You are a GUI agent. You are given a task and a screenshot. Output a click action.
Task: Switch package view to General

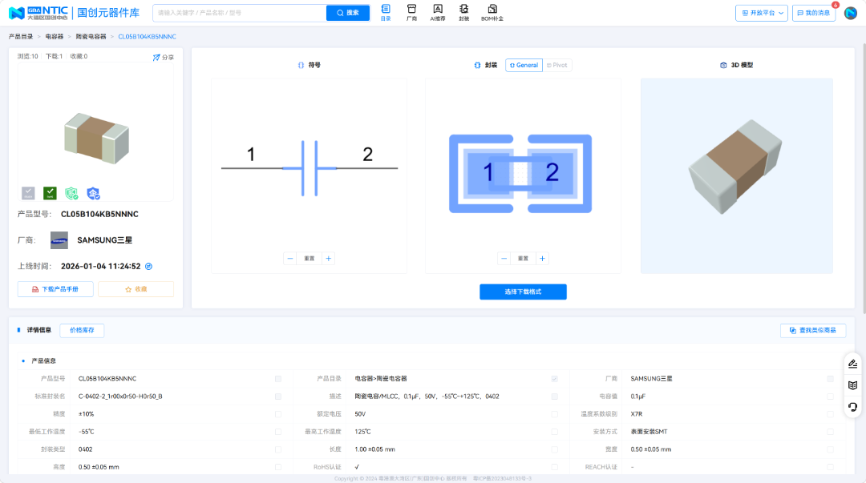(524, 65)
